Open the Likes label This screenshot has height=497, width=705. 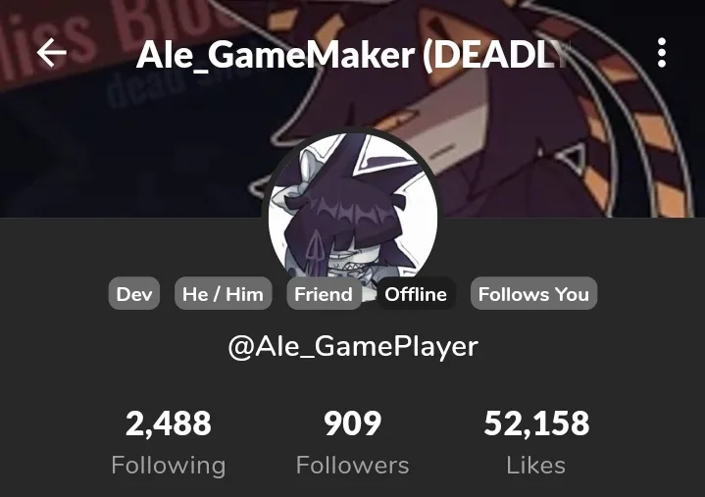click(536, 465)
